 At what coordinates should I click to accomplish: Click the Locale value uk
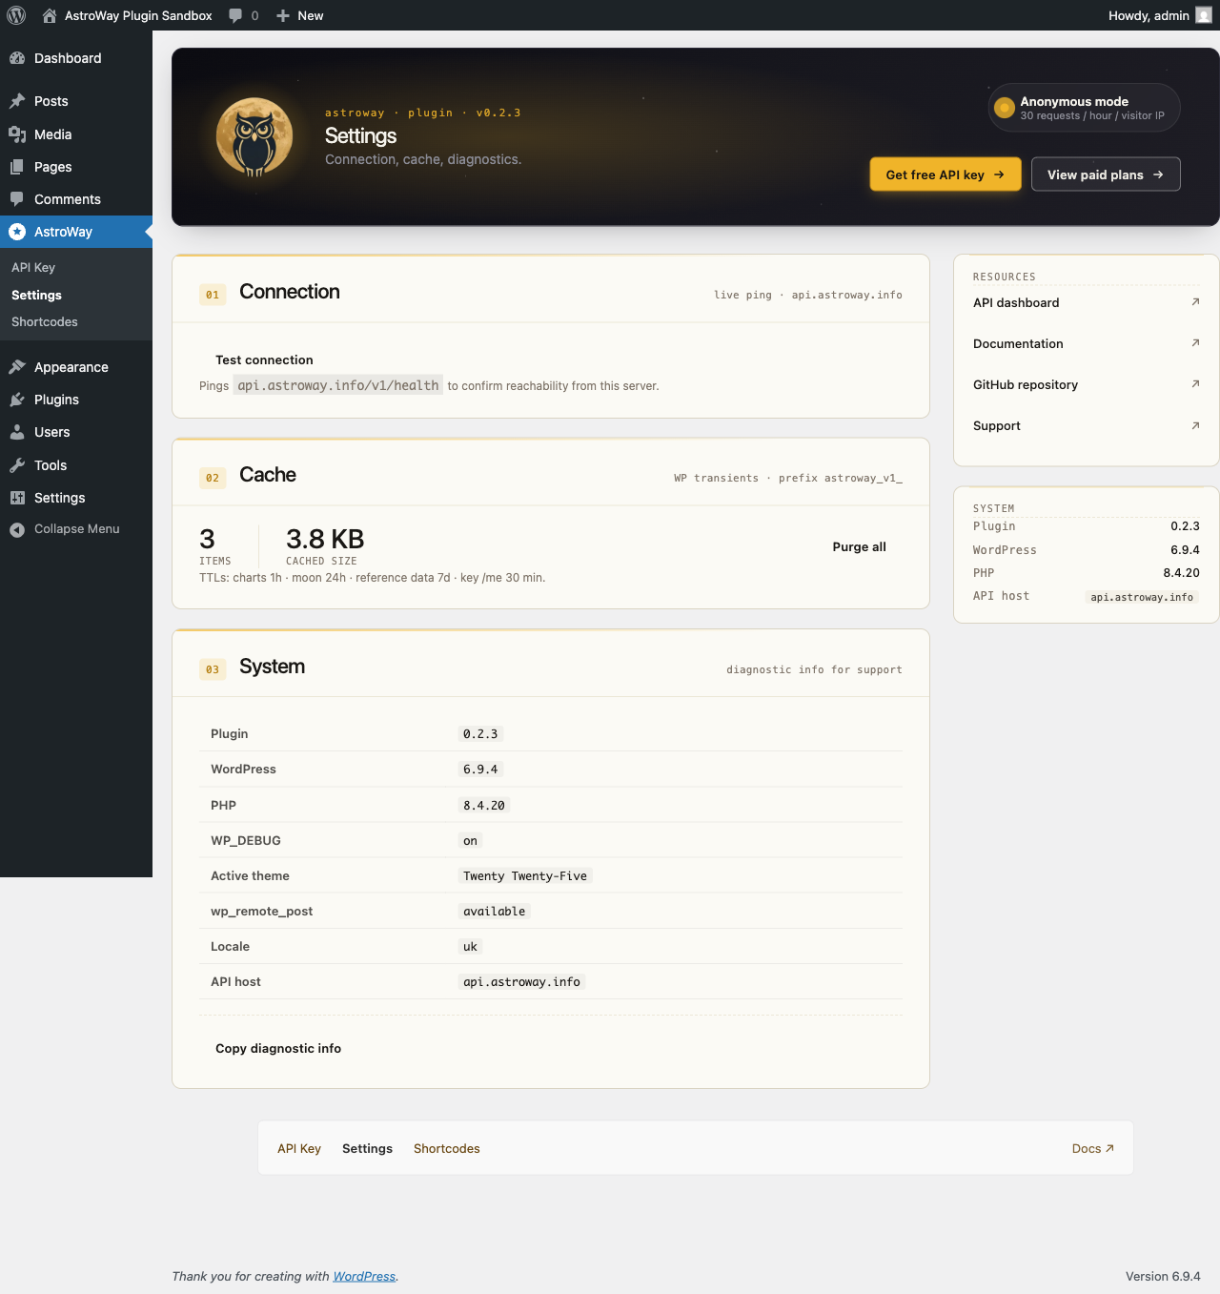[x=470, y=947]
